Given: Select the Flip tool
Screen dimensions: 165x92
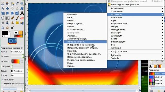Looking at the screenshot, I should pos(17,13).
